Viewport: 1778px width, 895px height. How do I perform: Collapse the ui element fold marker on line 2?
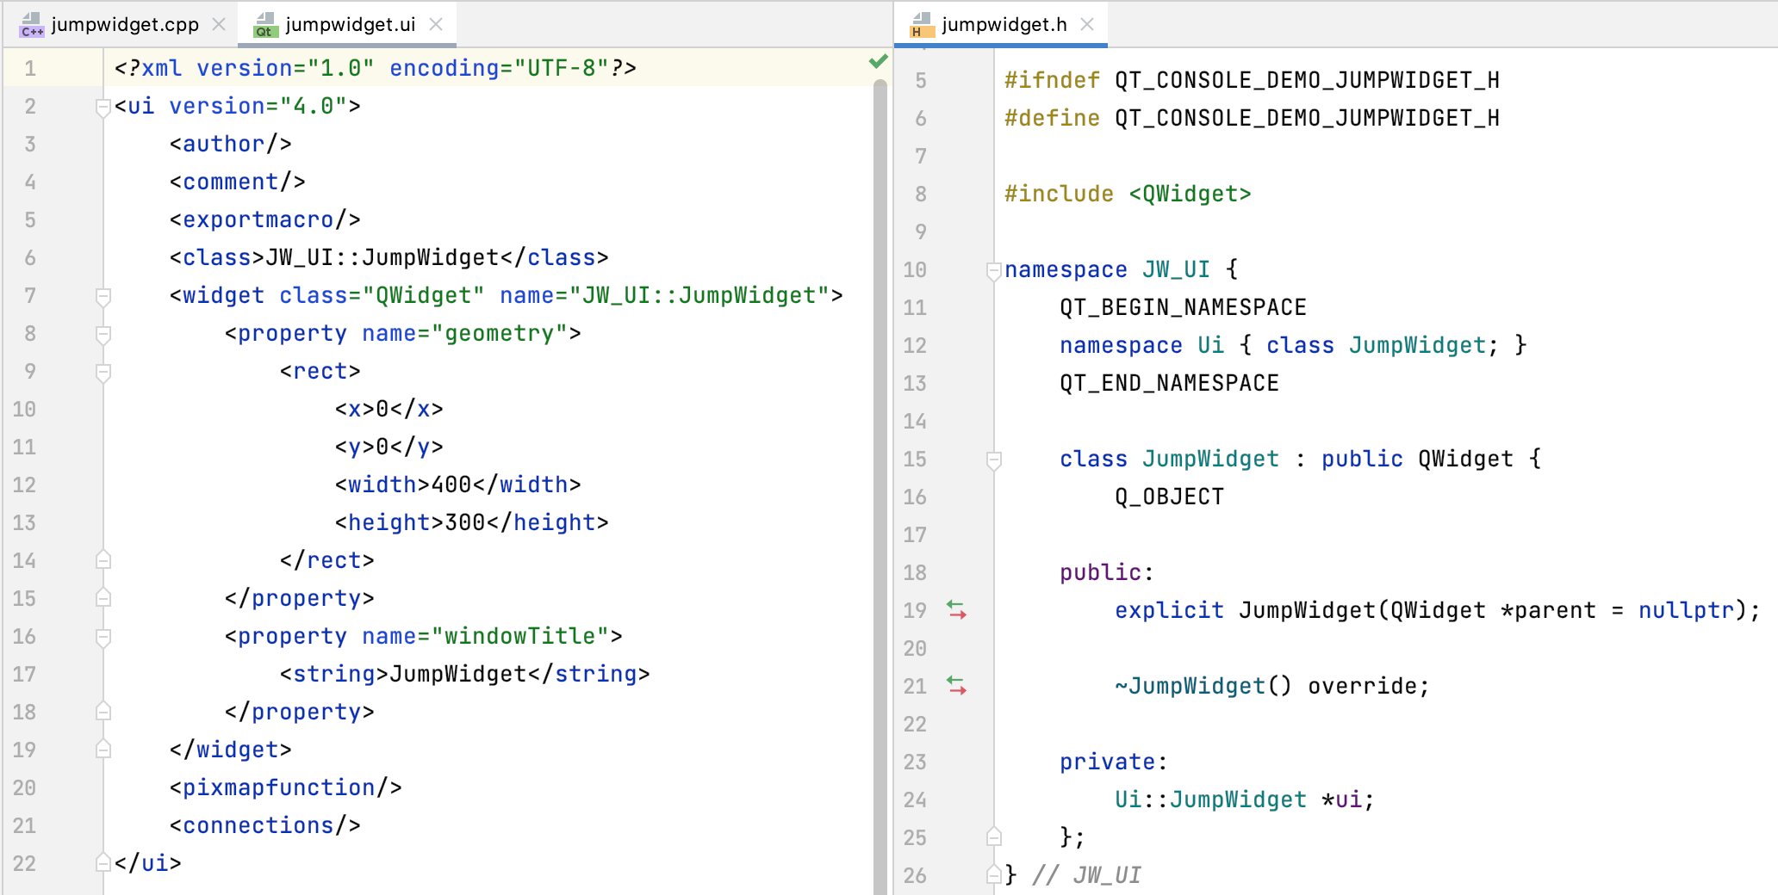[103, 106]
